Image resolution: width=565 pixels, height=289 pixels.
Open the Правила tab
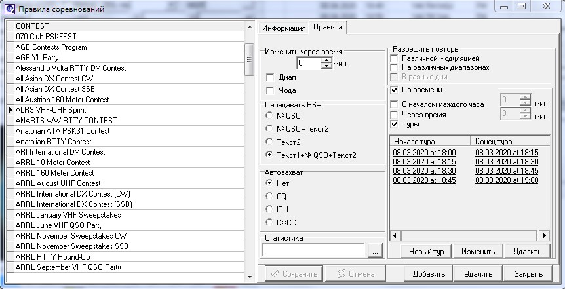327,28
